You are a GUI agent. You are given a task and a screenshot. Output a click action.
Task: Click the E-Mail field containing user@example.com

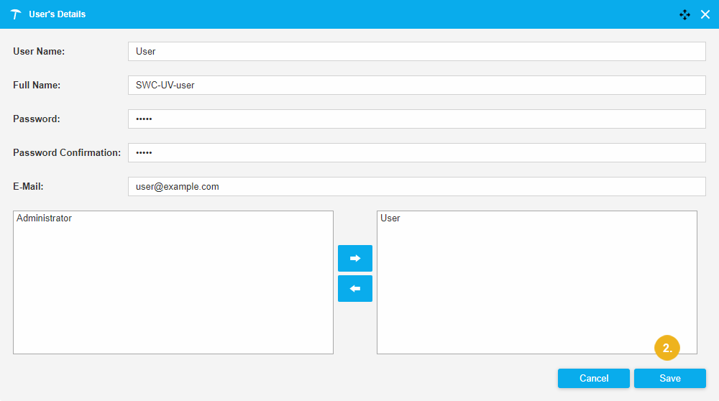(x=416, y=186)
